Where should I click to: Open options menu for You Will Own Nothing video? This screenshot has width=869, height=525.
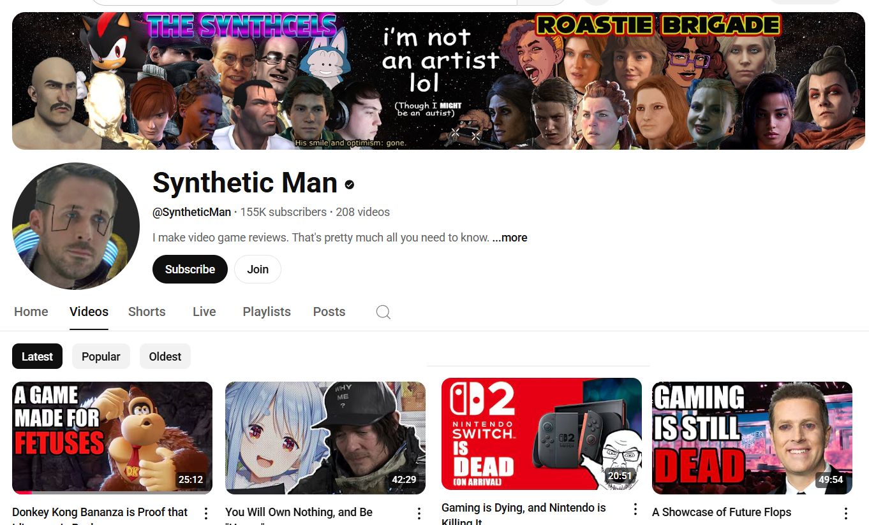(x=419, y=514)
